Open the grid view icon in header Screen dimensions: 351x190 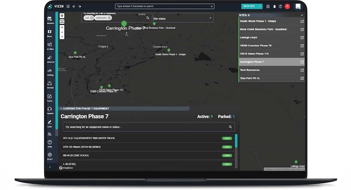pos(268,6)
